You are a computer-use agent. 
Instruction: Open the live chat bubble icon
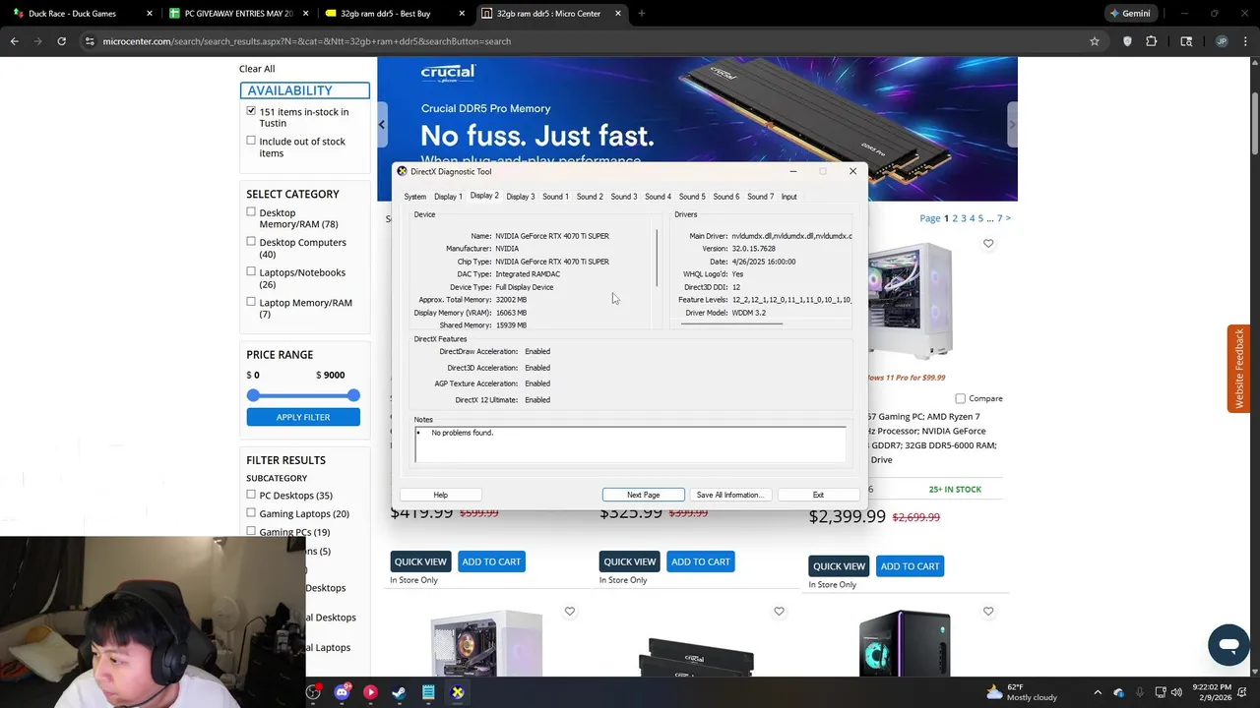(x=1228, y=645)
